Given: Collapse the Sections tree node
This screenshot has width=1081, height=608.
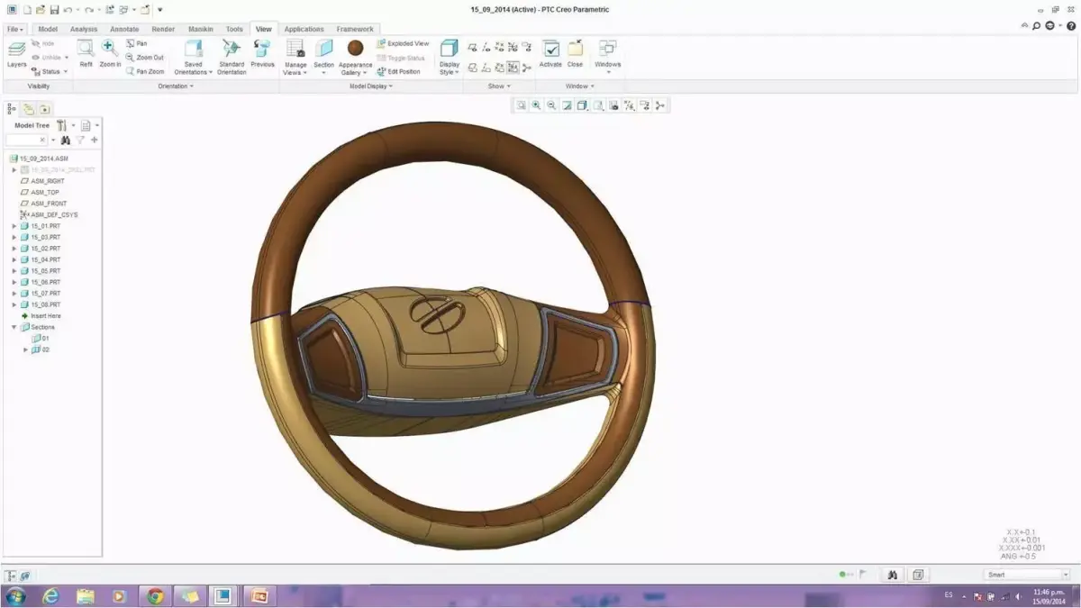Looking at the screenshot, I should click(x=14, y=327).
